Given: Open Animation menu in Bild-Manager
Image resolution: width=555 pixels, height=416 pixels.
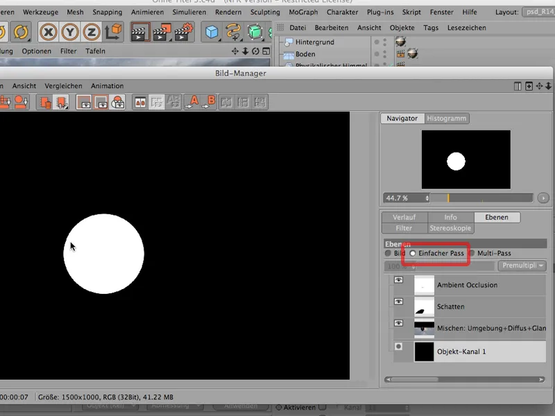Looking at the screenshot, I should point(108,86).
